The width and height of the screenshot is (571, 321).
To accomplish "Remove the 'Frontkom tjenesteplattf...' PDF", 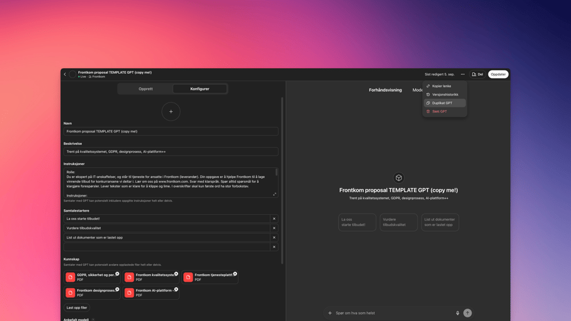I will coord(235,274).
